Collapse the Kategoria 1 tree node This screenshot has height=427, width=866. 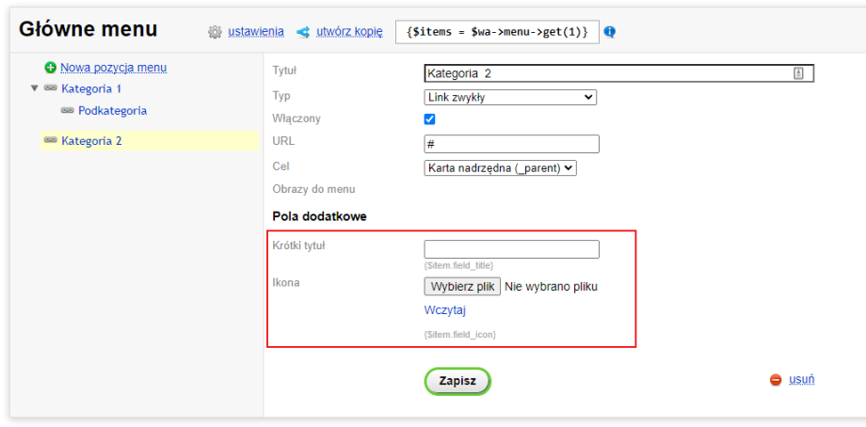click(35, 89)
